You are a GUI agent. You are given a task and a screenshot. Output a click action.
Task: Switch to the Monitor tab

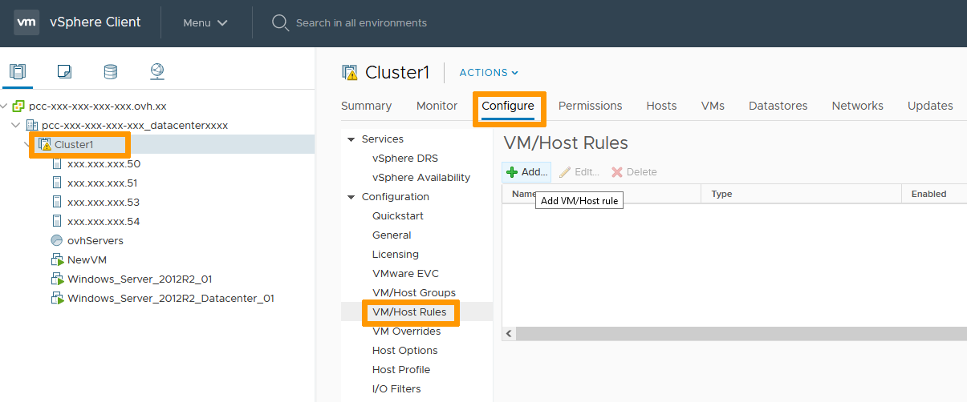(437, 106)
